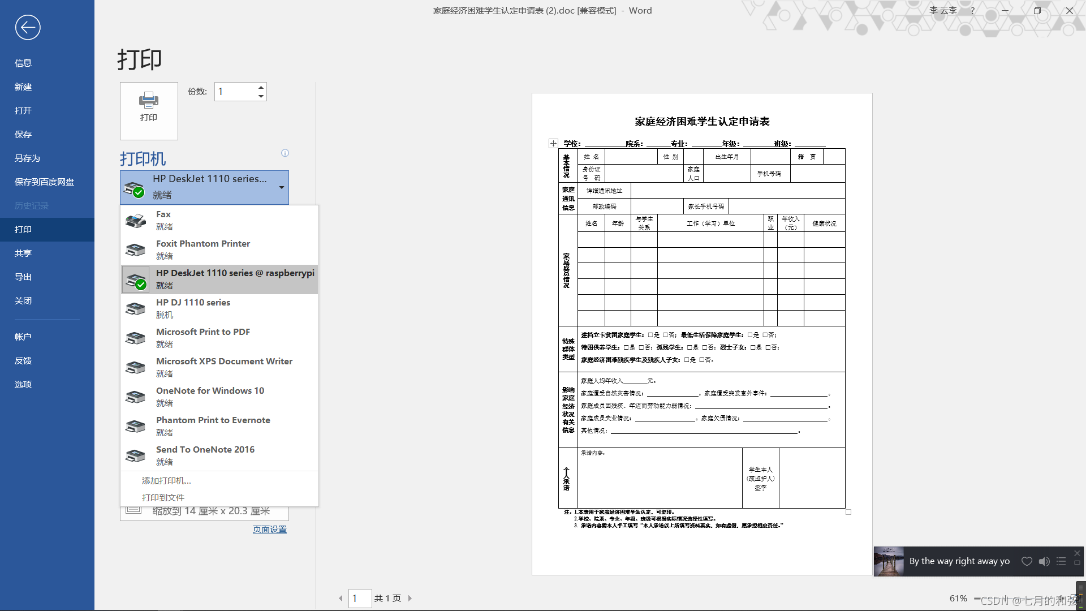This screenshot has height=611, width=1086.
Task: Click the Page Setup link
Action: coord(269,529)
